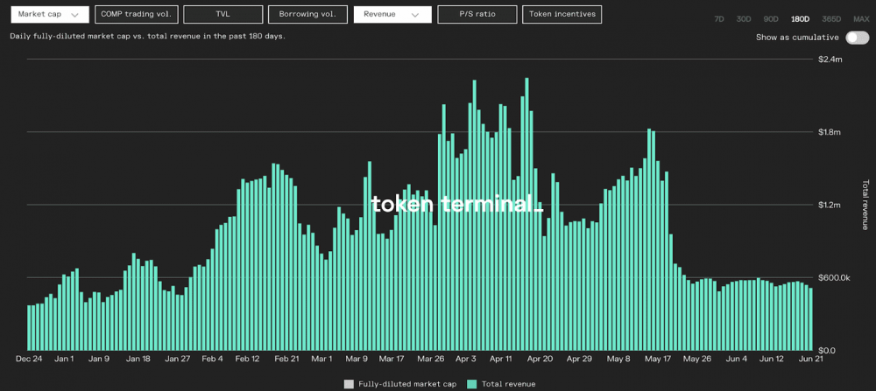The width and height of the screenshot is (876, 391).
Task: Toggle the Show as cumulative switch
Action: [857, 38]
